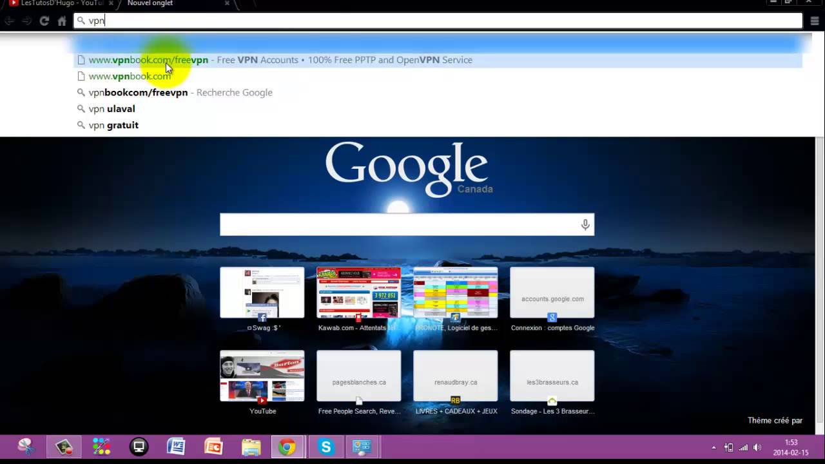Open the renaudbray.ca thumbnail

tap(456, 376)
